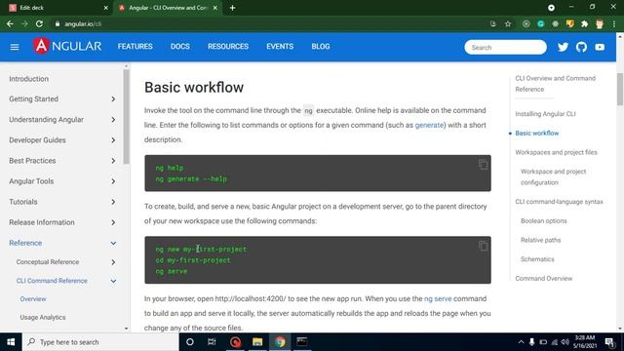Open the terminal window from the taskbar
This screenshot has width=624, height=351.
(x=301, y=342)
